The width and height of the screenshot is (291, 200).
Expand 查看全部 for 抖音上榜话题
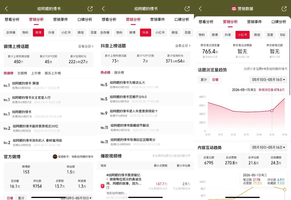tap(183, 45)
